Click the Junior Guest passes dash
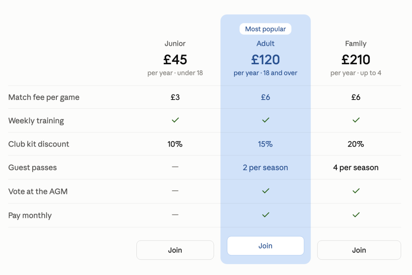This screenshot has height=275, width=412. pos(175,167)
